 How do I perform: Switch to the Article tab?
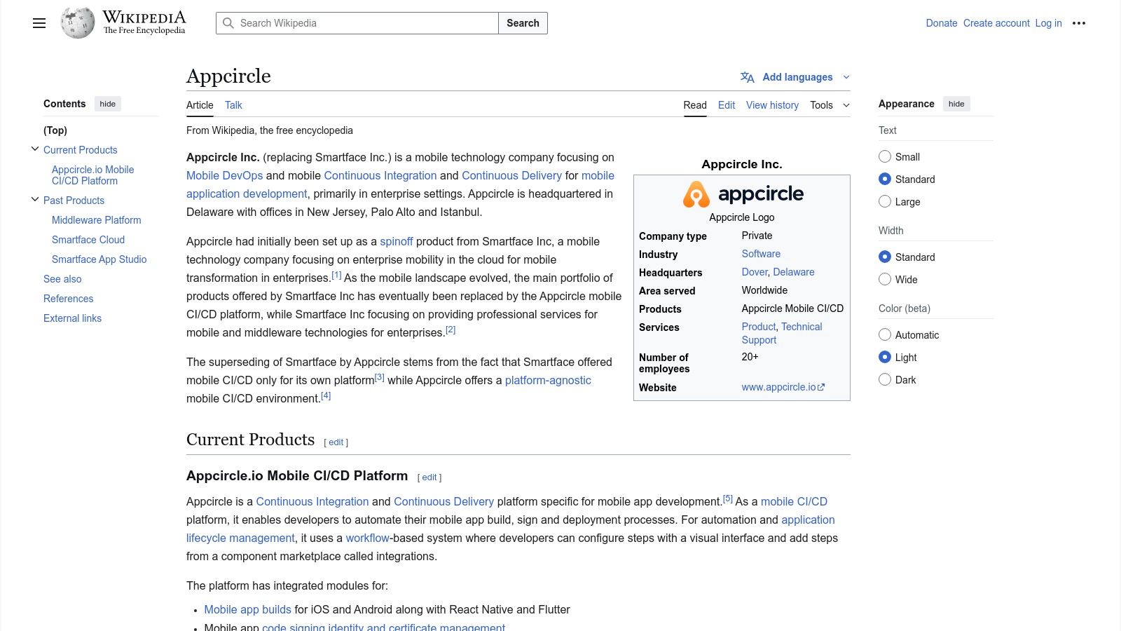click(x=200, y=105)
